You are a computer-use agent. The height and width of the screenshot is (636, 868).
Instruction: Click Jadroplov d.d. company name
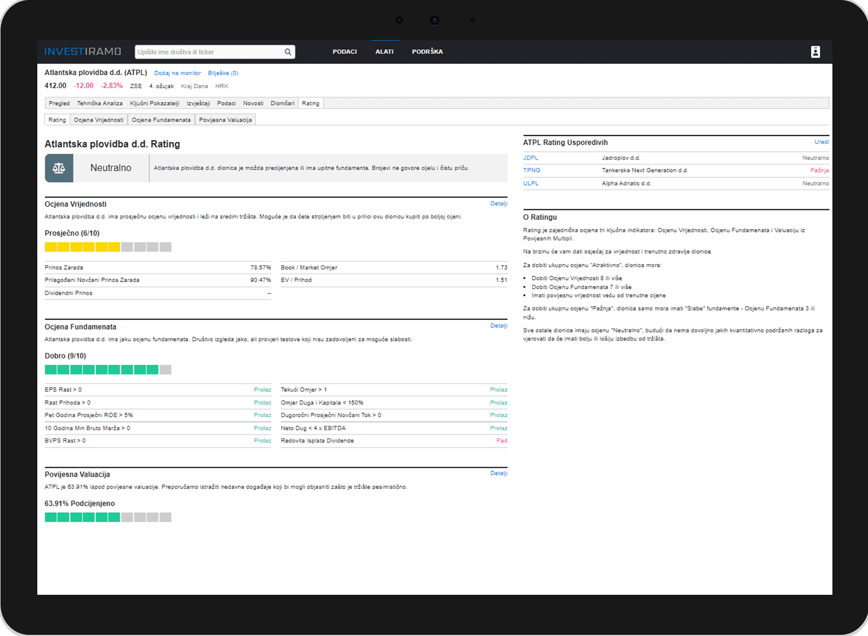[621, 158]
